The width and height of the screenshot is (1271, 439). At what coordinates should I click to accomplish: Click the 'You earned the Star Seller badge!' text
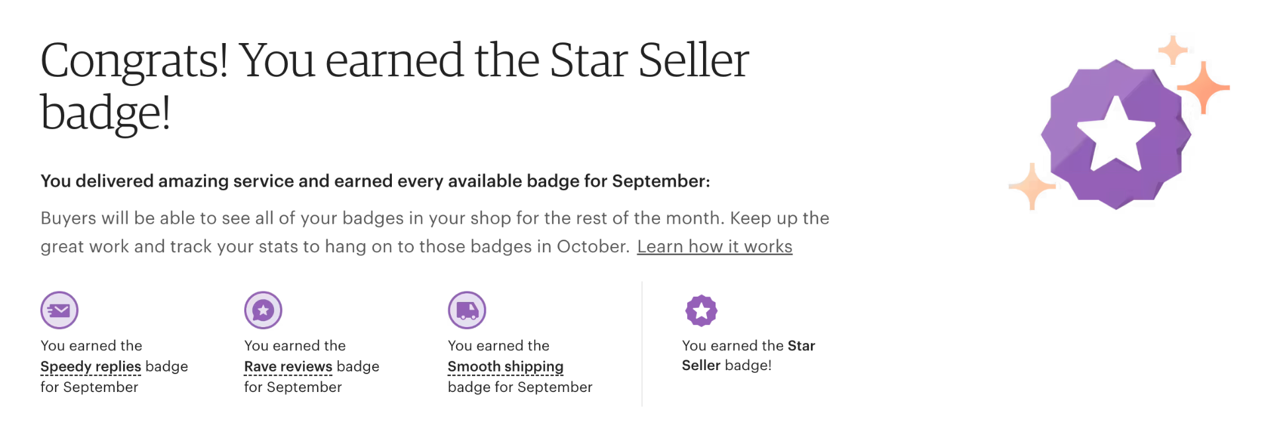tap(749, 356)
